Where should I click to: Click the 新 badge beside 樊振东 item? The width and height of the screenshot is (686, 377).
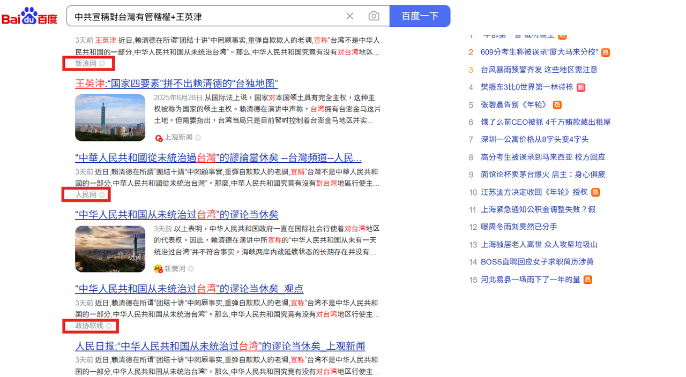(x=581, y=87)
